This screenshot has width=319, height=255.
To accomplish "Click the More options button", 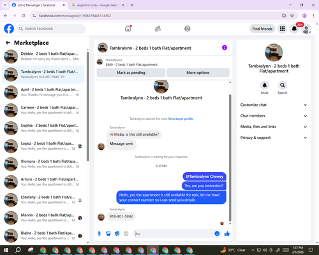I will pyautogui.click(x=198, y=73).
